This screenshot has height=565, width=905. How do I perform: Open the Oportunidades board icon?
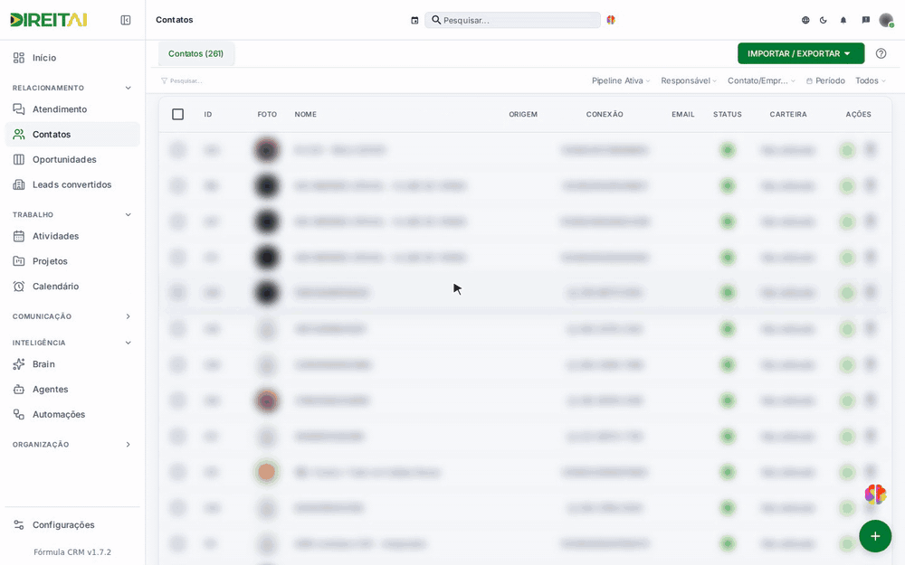point(19,159)
